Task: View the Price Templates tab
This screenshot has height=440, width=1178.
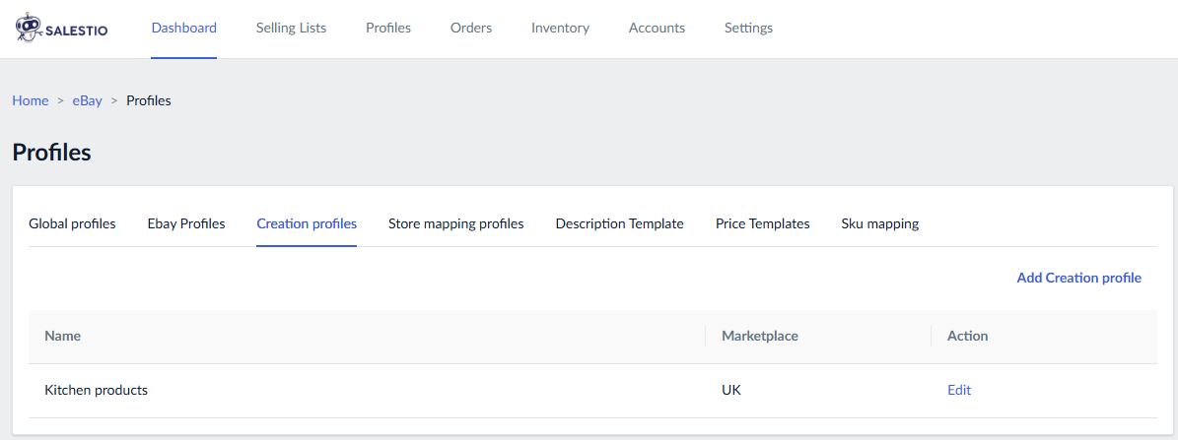Action: (x=763, y=223)
